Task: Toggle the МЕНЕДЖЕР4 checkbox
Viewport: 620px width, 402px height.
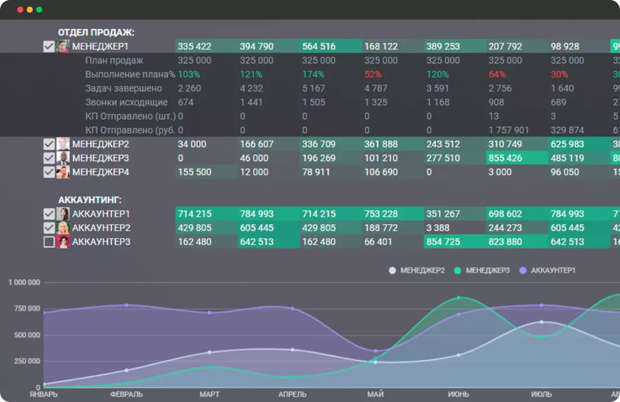Action: coord(49,172)
